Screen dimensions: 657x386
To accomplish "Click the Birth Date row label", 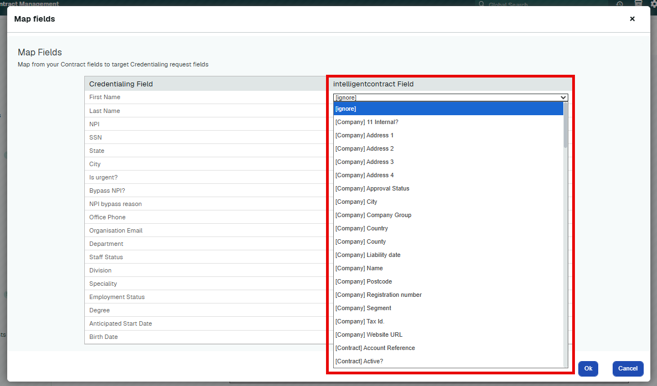I will [104, 337].
